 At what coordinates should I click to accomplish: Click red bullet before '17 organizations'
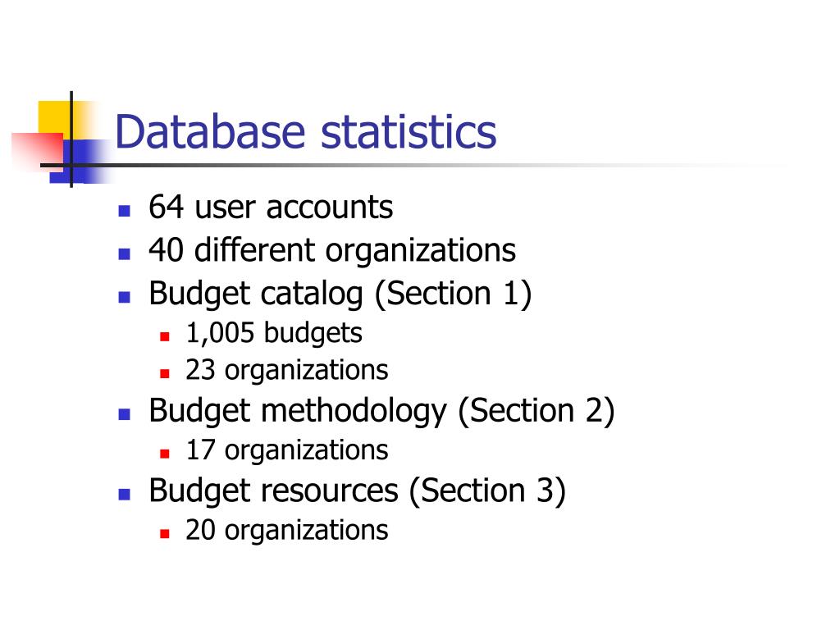(x=164, y=454)
